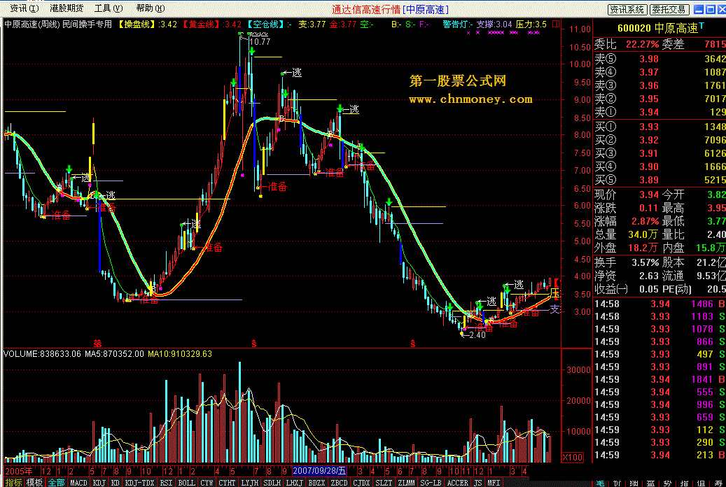Click the 600020 中原高速 stock title
Screen dimensions: 726x487
pos(657,28)
